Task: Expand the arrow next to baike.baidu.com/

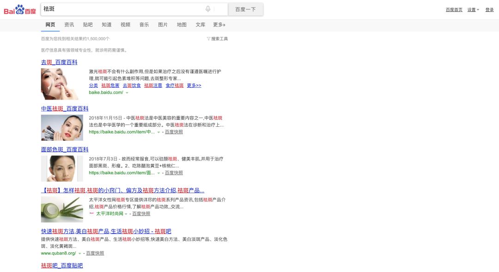Action: coord(127,93)
